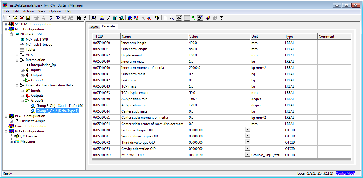
Task: Open the View menu
Action: click(x=42, y=11)
